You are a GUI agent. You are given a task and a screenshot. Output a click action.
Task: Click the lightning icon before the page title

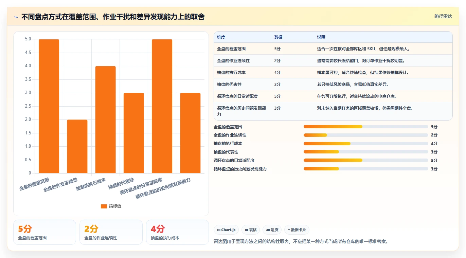point(16,17)
